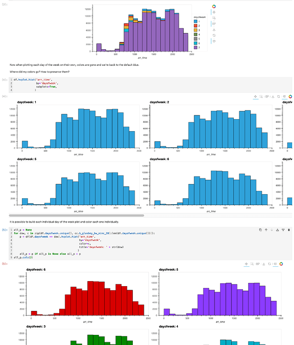Duplicate cell 5 using the copy icon
This screenshot has width=294, height=345.
coord(260,230)
